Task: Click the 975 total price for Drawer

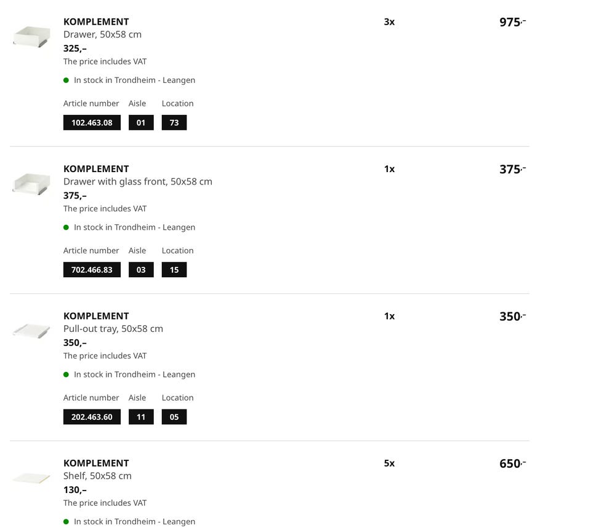Action: click(512, 23)
